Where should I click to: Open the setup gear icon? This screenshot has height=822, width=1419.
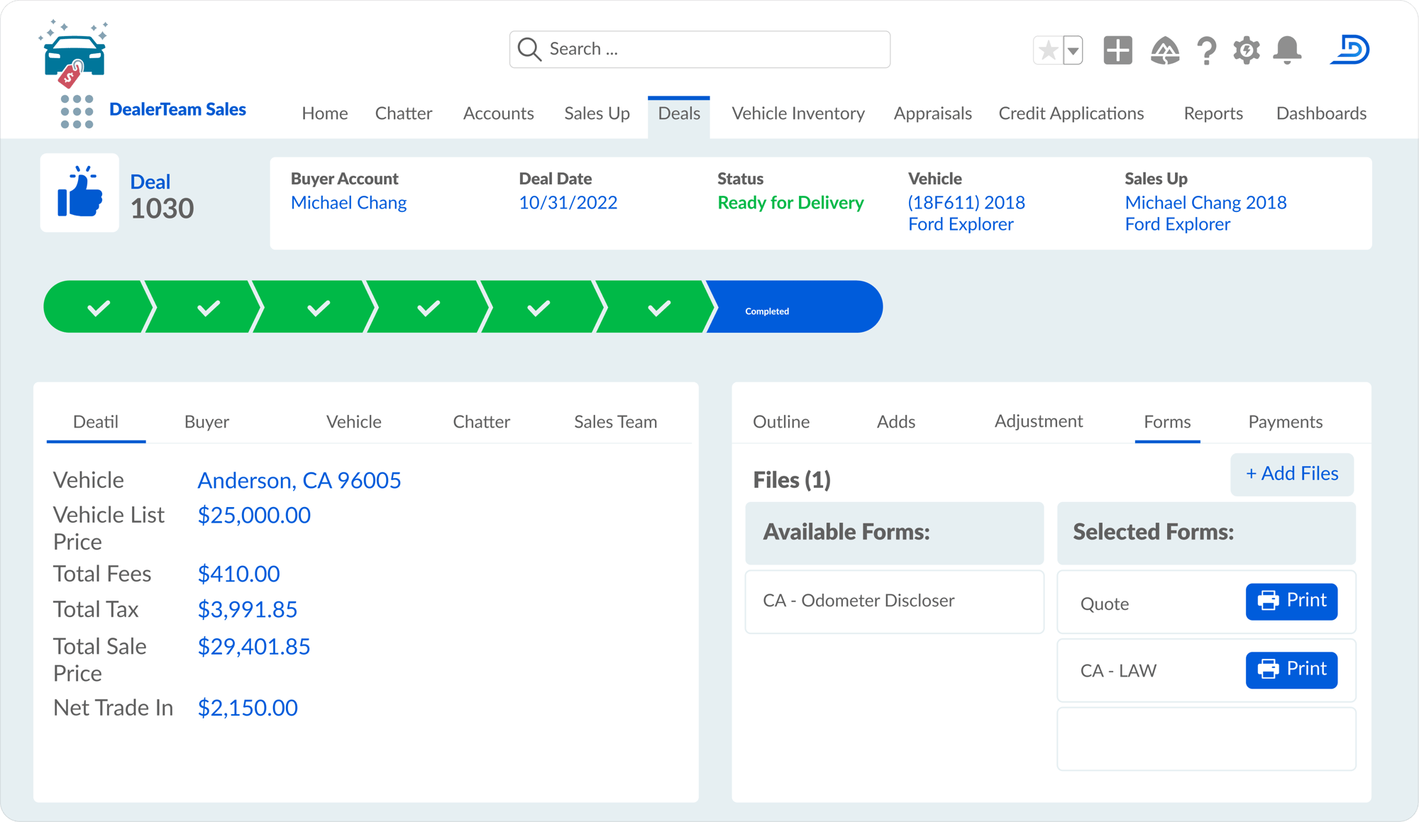tap(1246, 50)
